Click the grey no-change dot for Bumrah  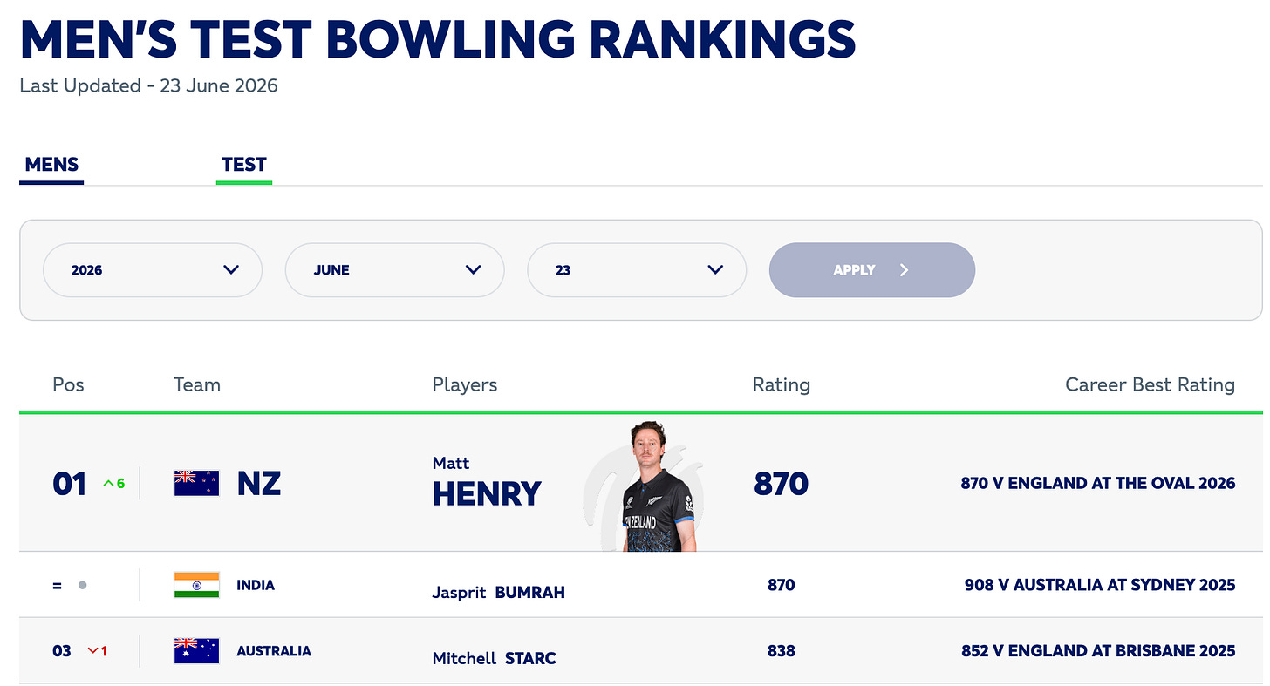tap(82, 585)
